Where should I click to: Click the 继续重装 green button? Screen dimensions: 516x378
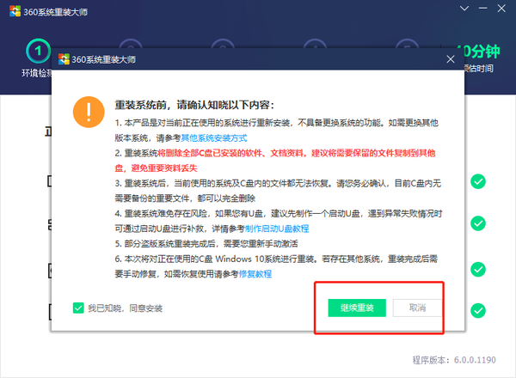click(357, 308)
